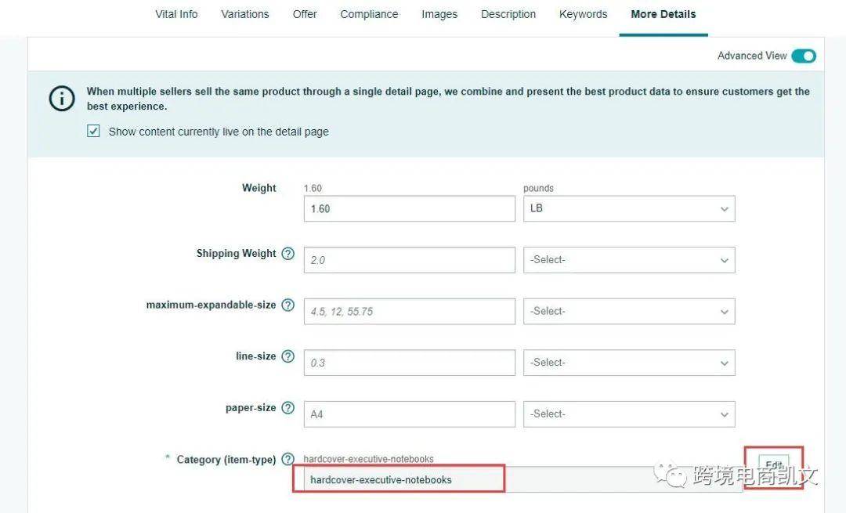
Task: Click the paper-size help icon
Action: [x=288, y=408]
